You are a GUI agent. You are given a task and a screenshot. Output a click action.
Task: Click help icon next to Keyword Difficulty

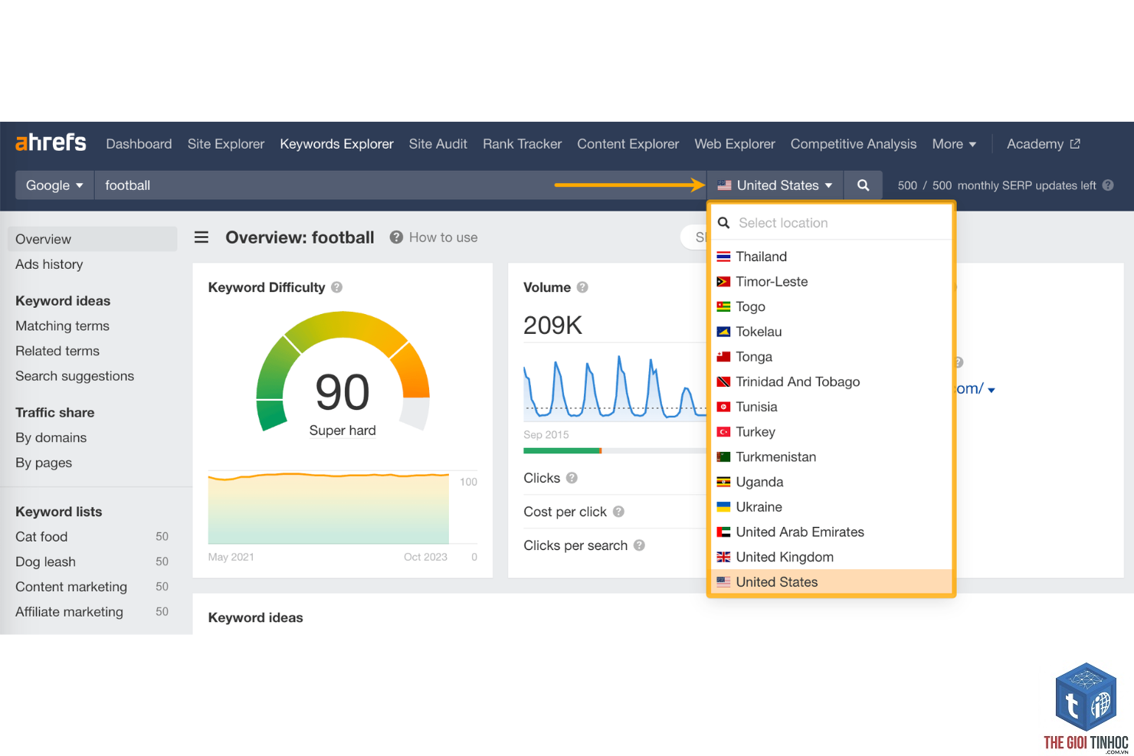pos(336,287)
